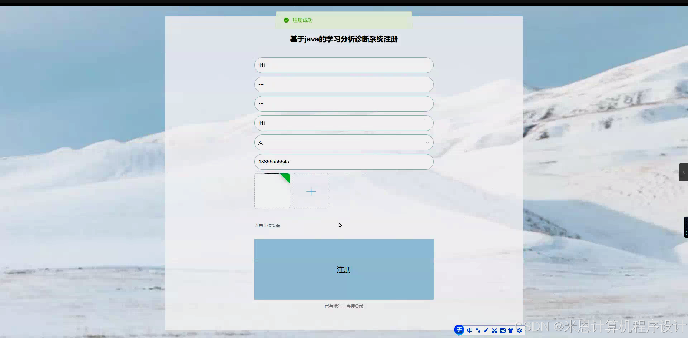Click the input method logo icon

459,330
